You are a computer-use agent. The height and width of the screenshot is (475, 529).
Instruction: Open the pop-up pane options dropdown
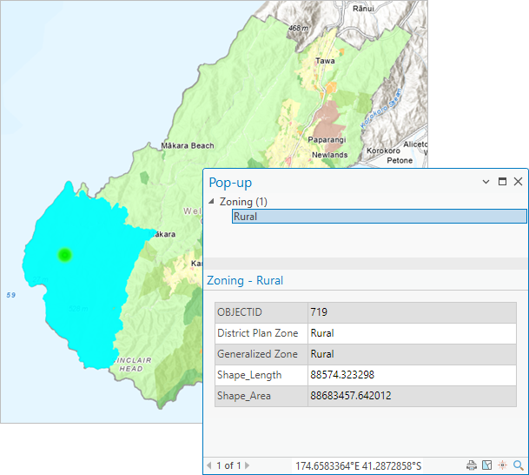tap(486, 182)
